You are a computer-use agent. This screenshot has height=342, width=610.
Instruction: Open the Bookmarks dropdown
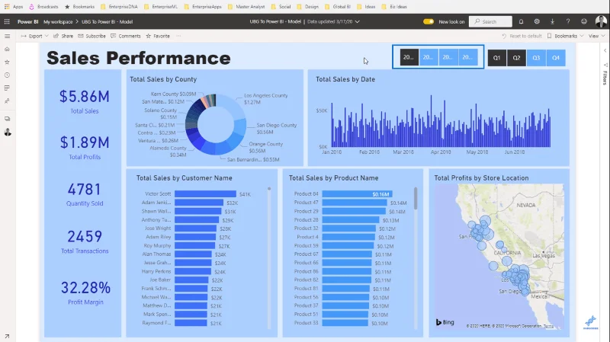(565, 36)
